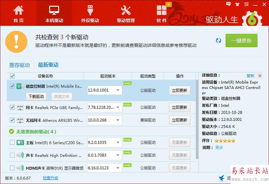Image resolution: width=269 pixels, height=184 pixels.
Task: Check the 声卡 Realtek High Definition checkbox
Action: pyautogui.click(x=12, y=155)
